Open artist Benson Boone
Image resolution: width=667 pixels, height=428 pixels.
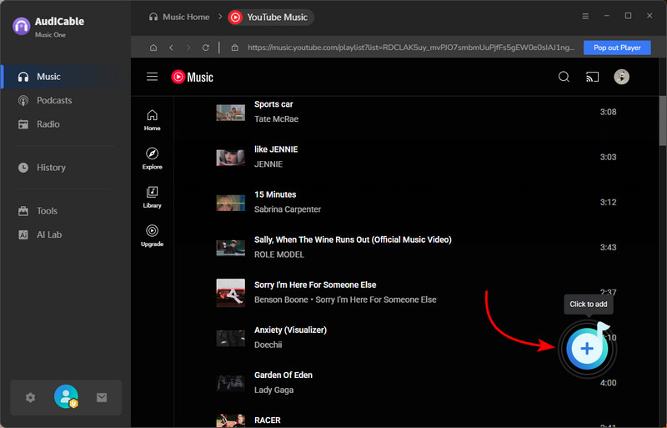(x=281, y=300)
